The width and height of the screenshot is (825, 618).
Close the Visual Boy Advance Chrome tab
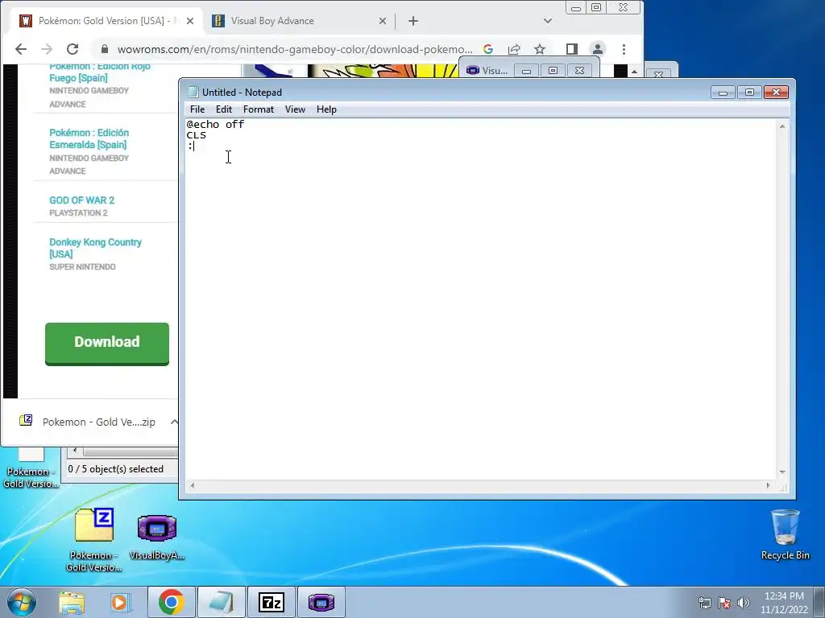pyautogui.click(x=383, y=21)
